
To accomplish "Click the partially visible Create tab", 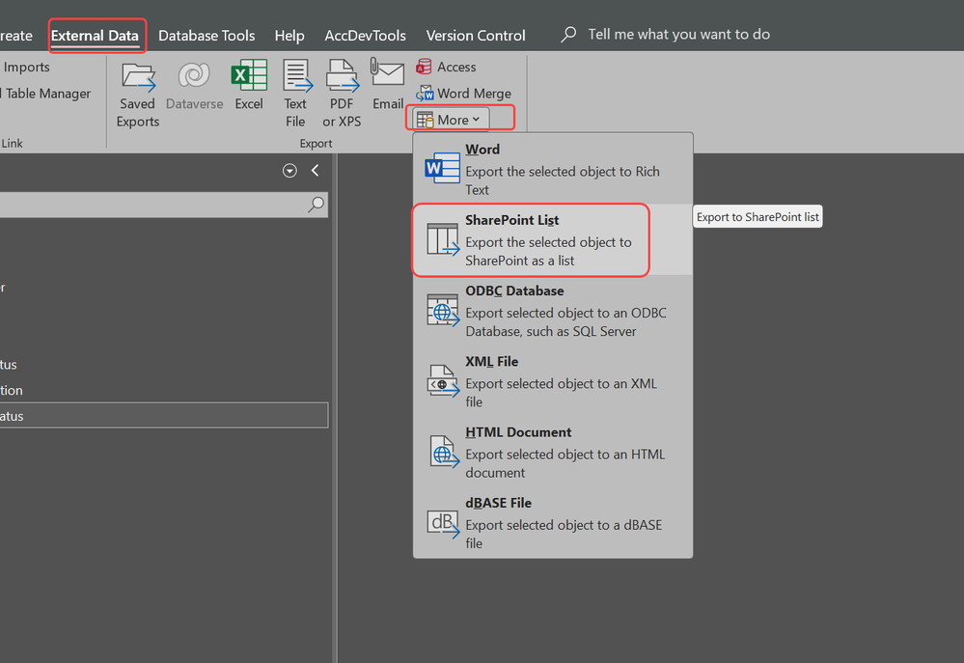I will [16, 36].
